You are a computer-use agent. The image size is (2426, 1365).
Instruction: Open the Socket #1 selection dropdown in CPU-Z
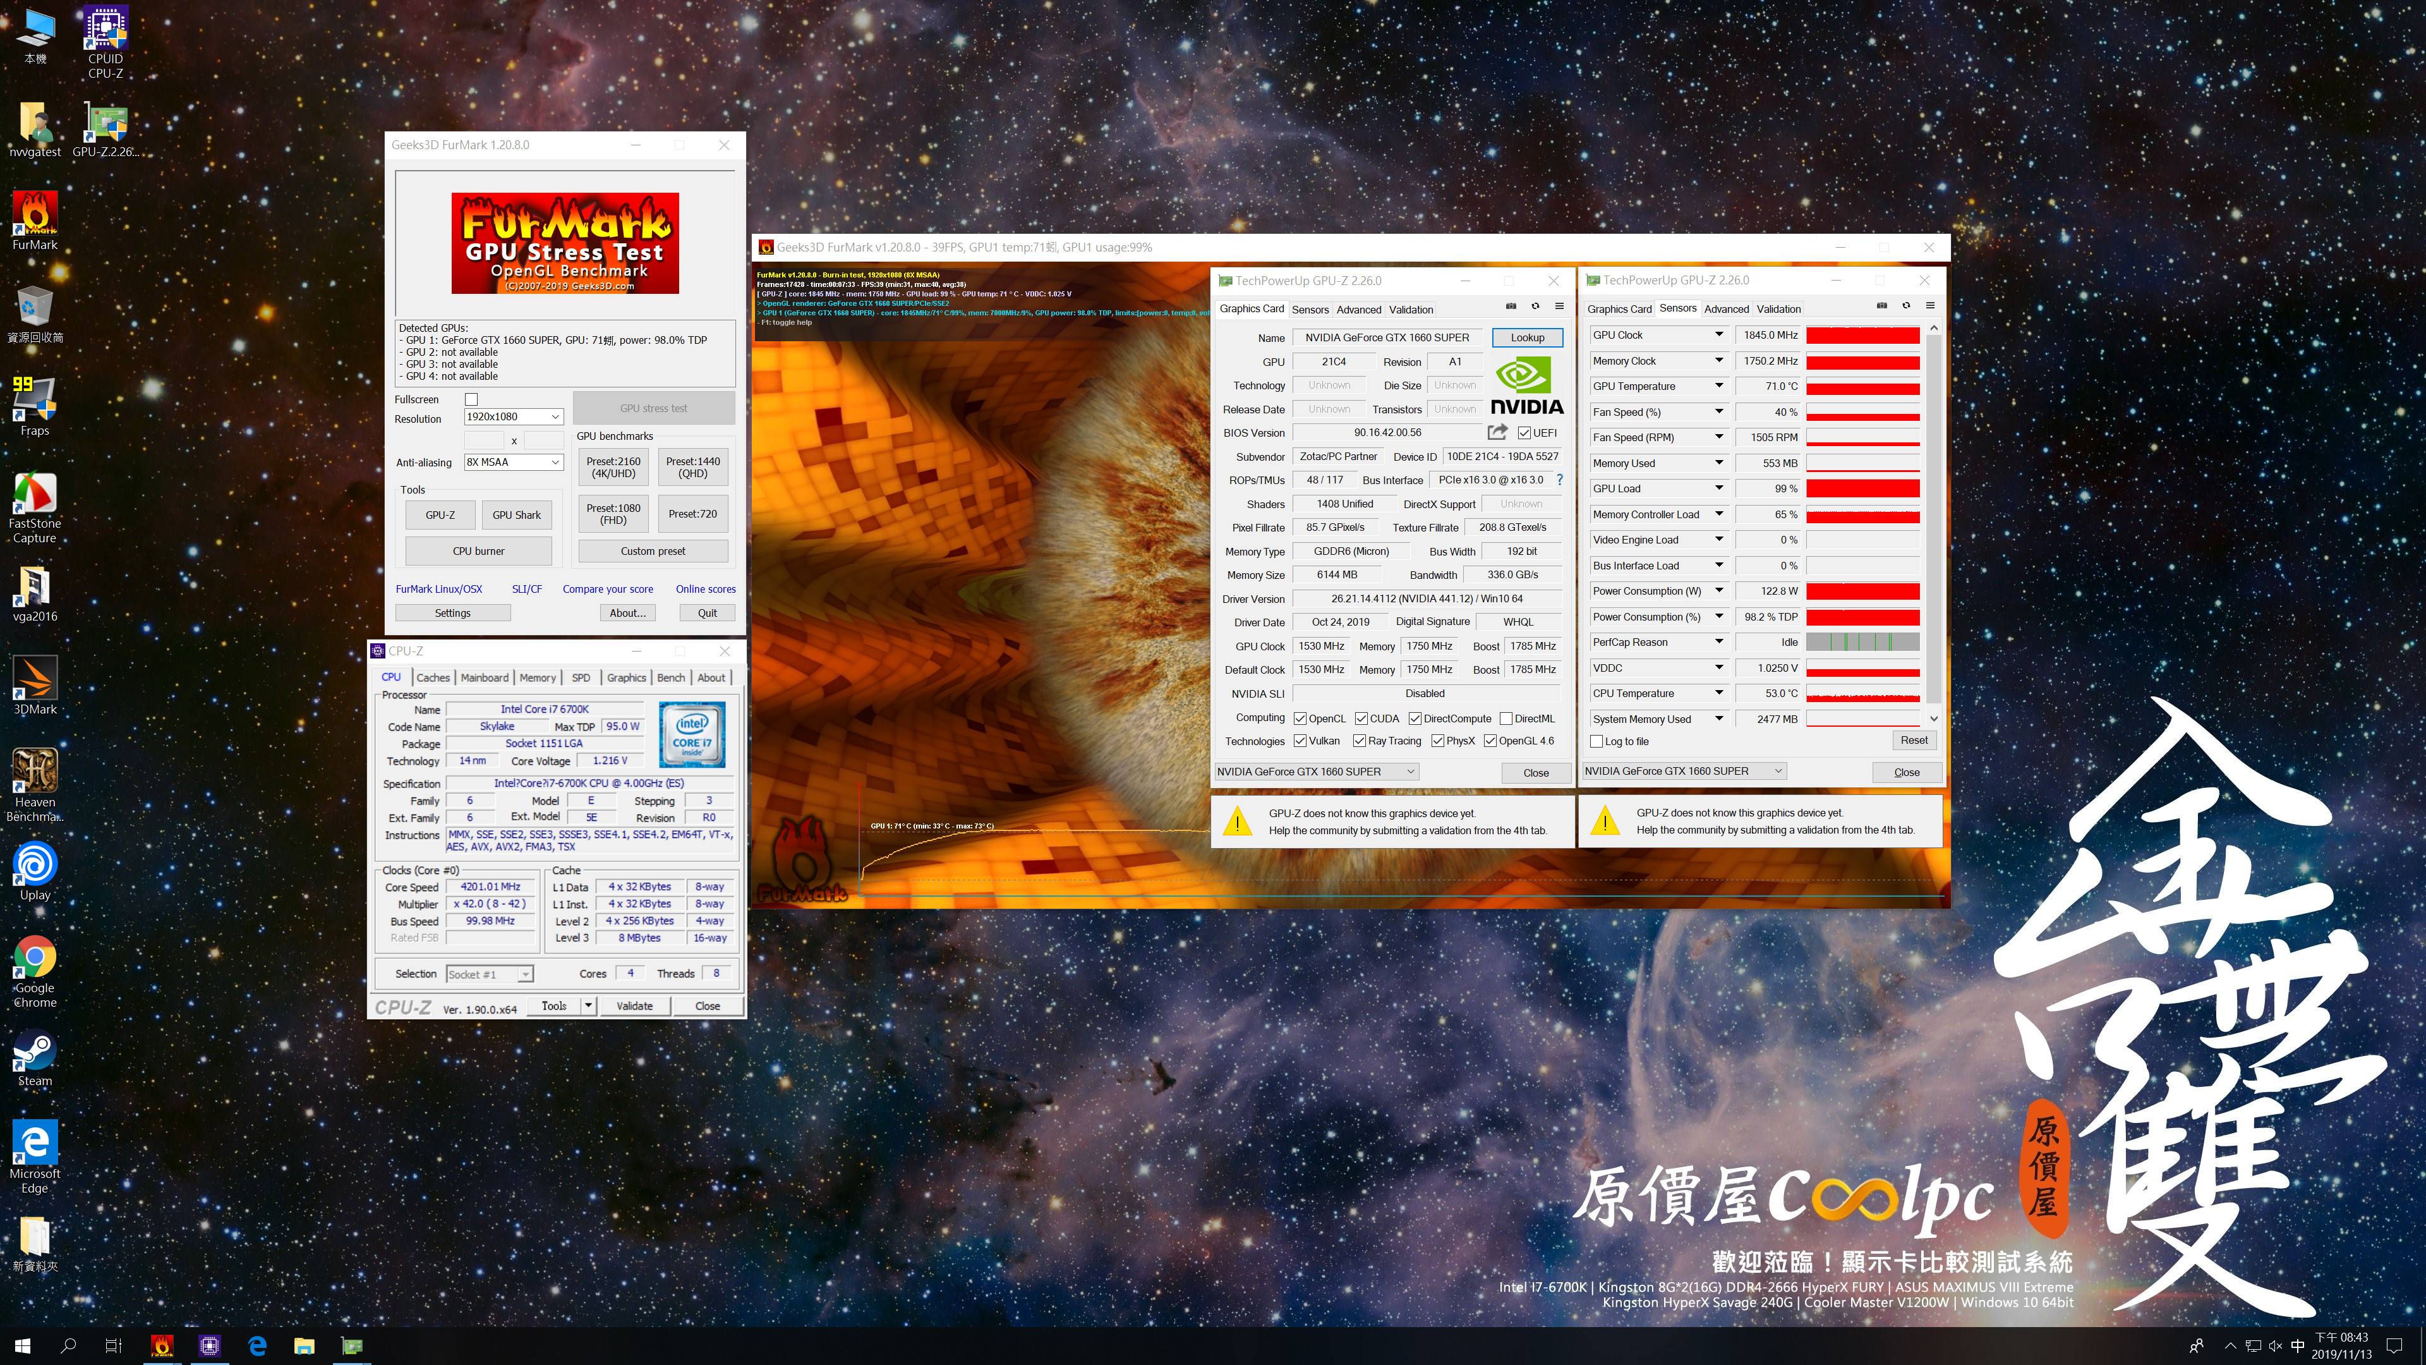(490, 974)
